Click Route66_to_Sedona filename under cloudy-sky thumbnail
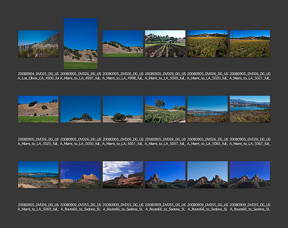The width and height of the screenshot is (288, 228). pos(123,207)
